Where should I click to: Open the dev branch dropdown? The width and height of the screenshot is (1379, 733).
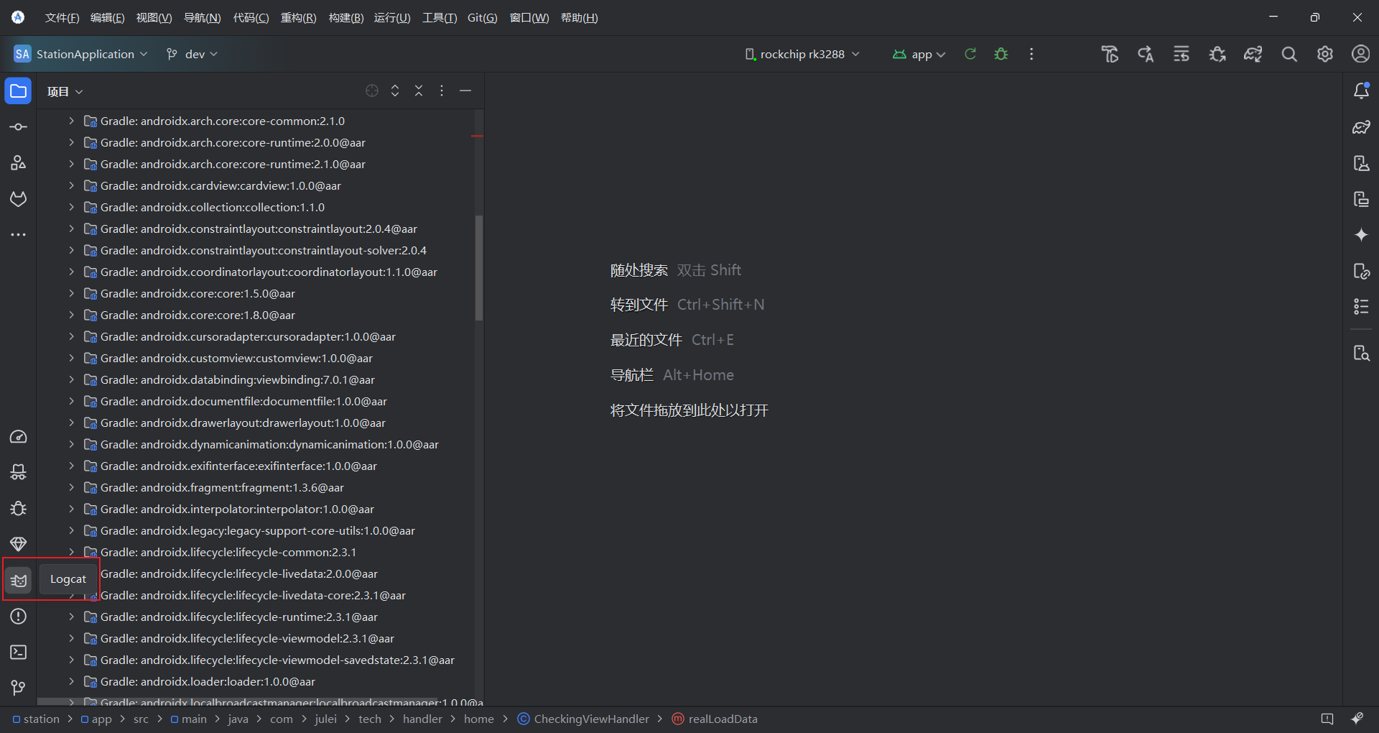(192, 54)
